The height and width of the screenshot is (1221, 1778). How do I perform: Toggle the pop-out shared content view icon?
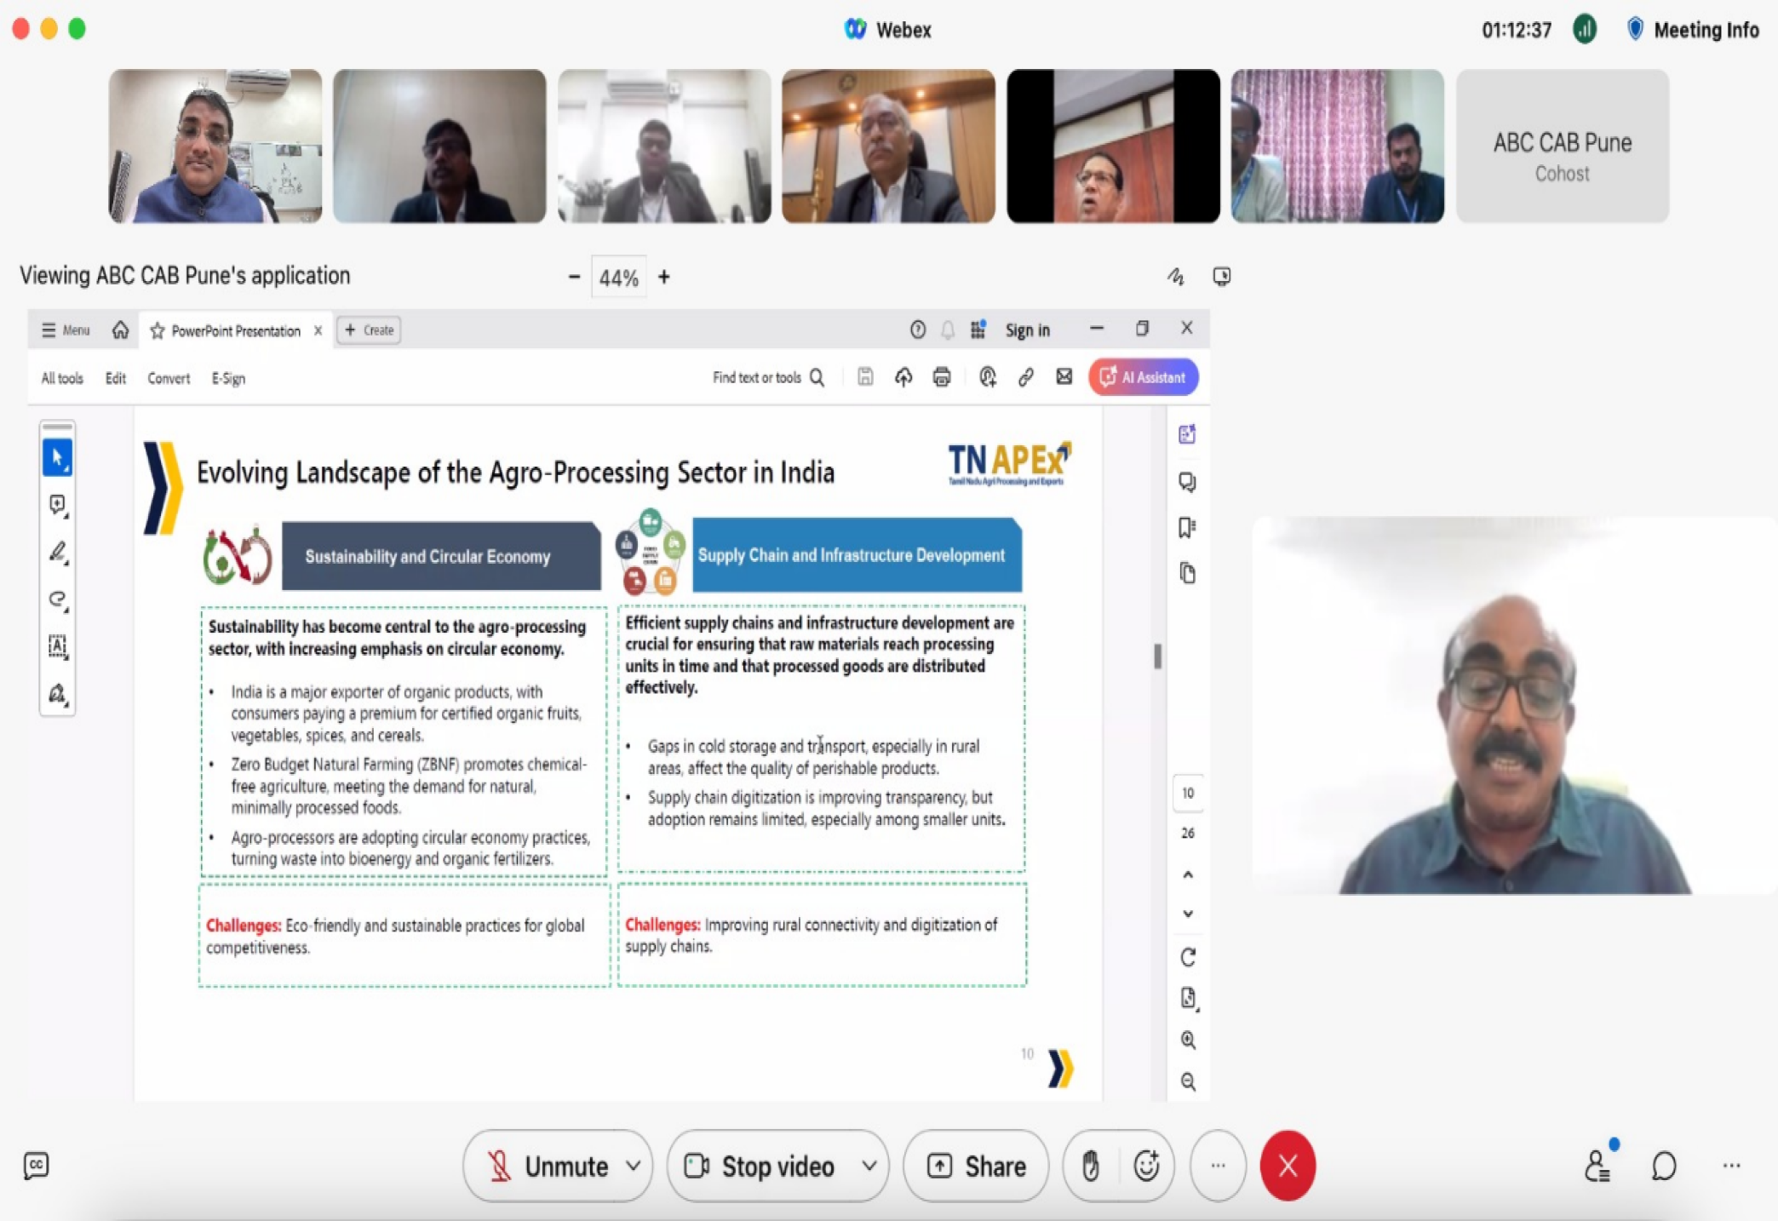tap(1221, 277)
